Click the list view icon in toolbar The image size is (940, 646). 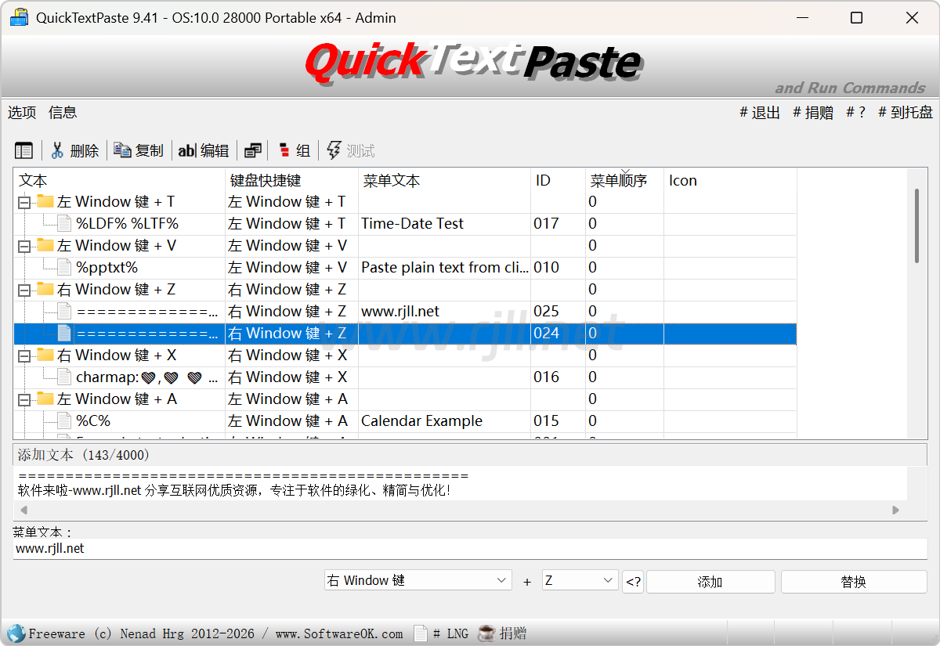click(24, 151)
